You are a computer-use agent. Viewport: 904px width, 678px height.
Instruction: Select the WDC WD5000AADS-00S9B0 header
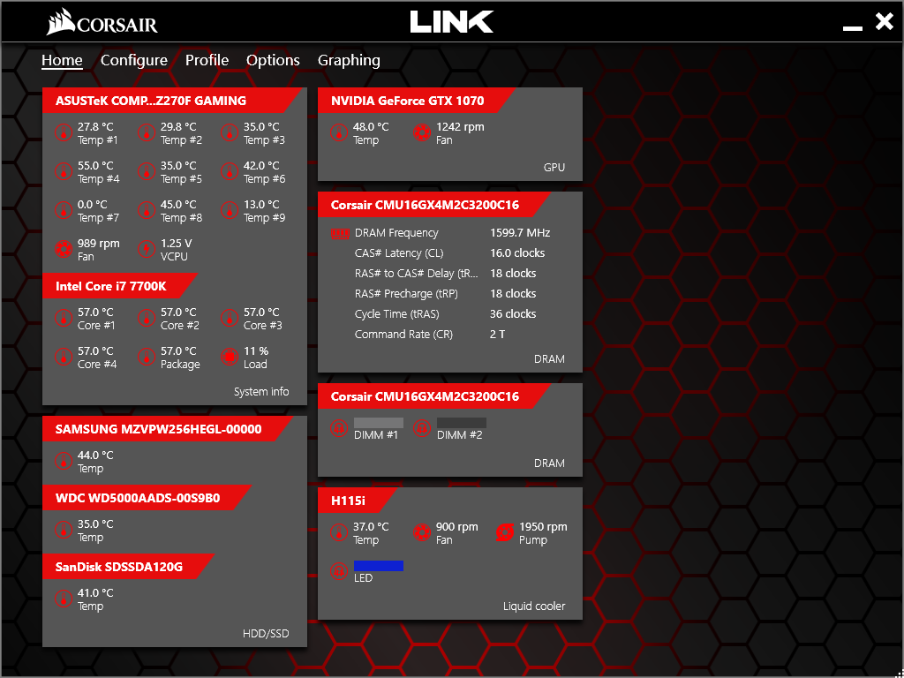147,498
